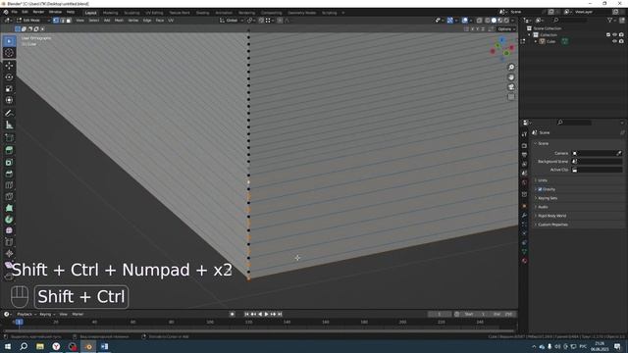Screen dimensions: 628x353
Task: Select the Transform tool
Action: tap(9, 100)
